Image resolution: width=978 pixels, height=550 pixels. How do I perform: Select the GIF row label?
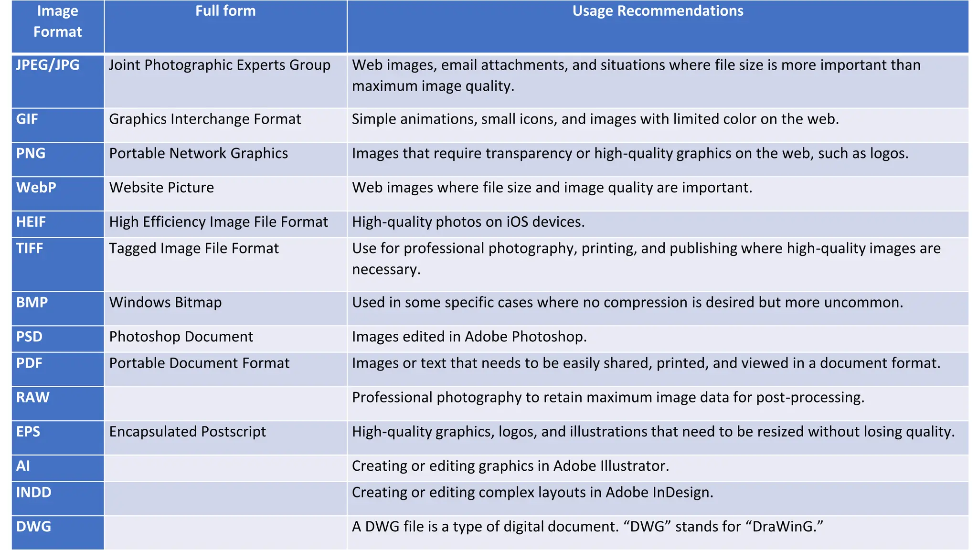point(27,119)
